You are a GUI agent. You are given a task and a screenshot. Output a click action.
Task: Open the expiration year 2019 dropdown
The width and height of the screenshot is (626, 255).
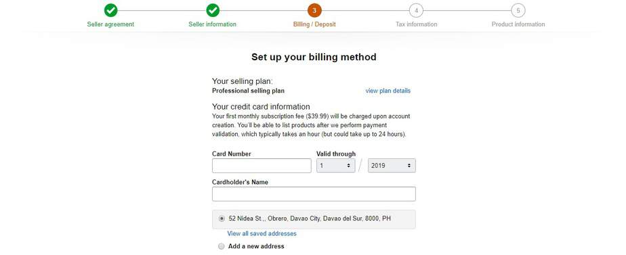point(392,165)
